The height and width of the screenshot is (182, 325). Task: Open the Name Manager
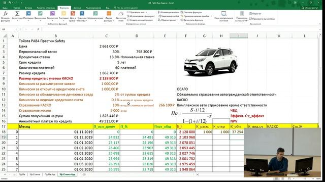(121, 16)
